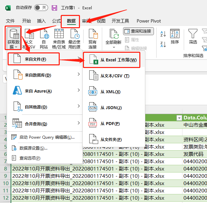
Task: Click the database file icon for 来自数据库
Action: pos(18,75)
